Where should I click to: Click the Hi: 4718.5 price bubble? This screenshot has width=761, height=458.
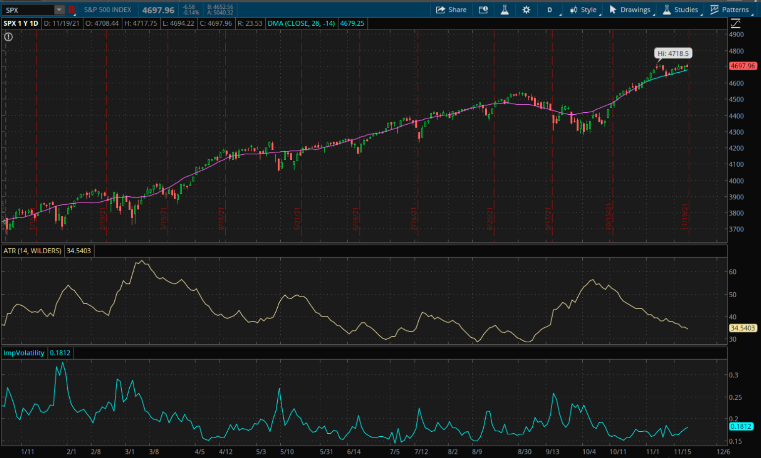[673, 53]
